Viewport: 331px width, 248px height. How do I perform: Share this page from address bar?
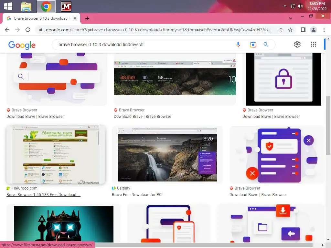[280, 30]
